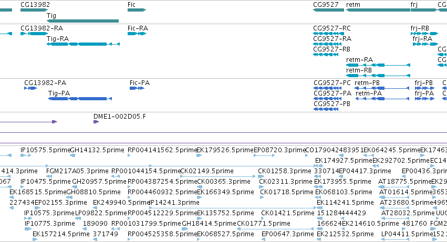Select the GH08810.5prime EST label

tap(93, 192)
